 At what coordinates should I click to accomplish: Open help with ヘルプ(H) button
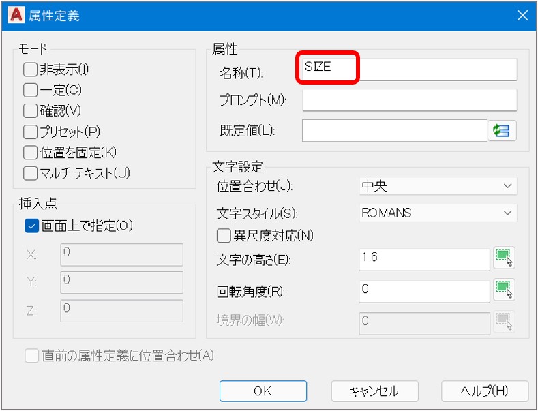point(485,391)
